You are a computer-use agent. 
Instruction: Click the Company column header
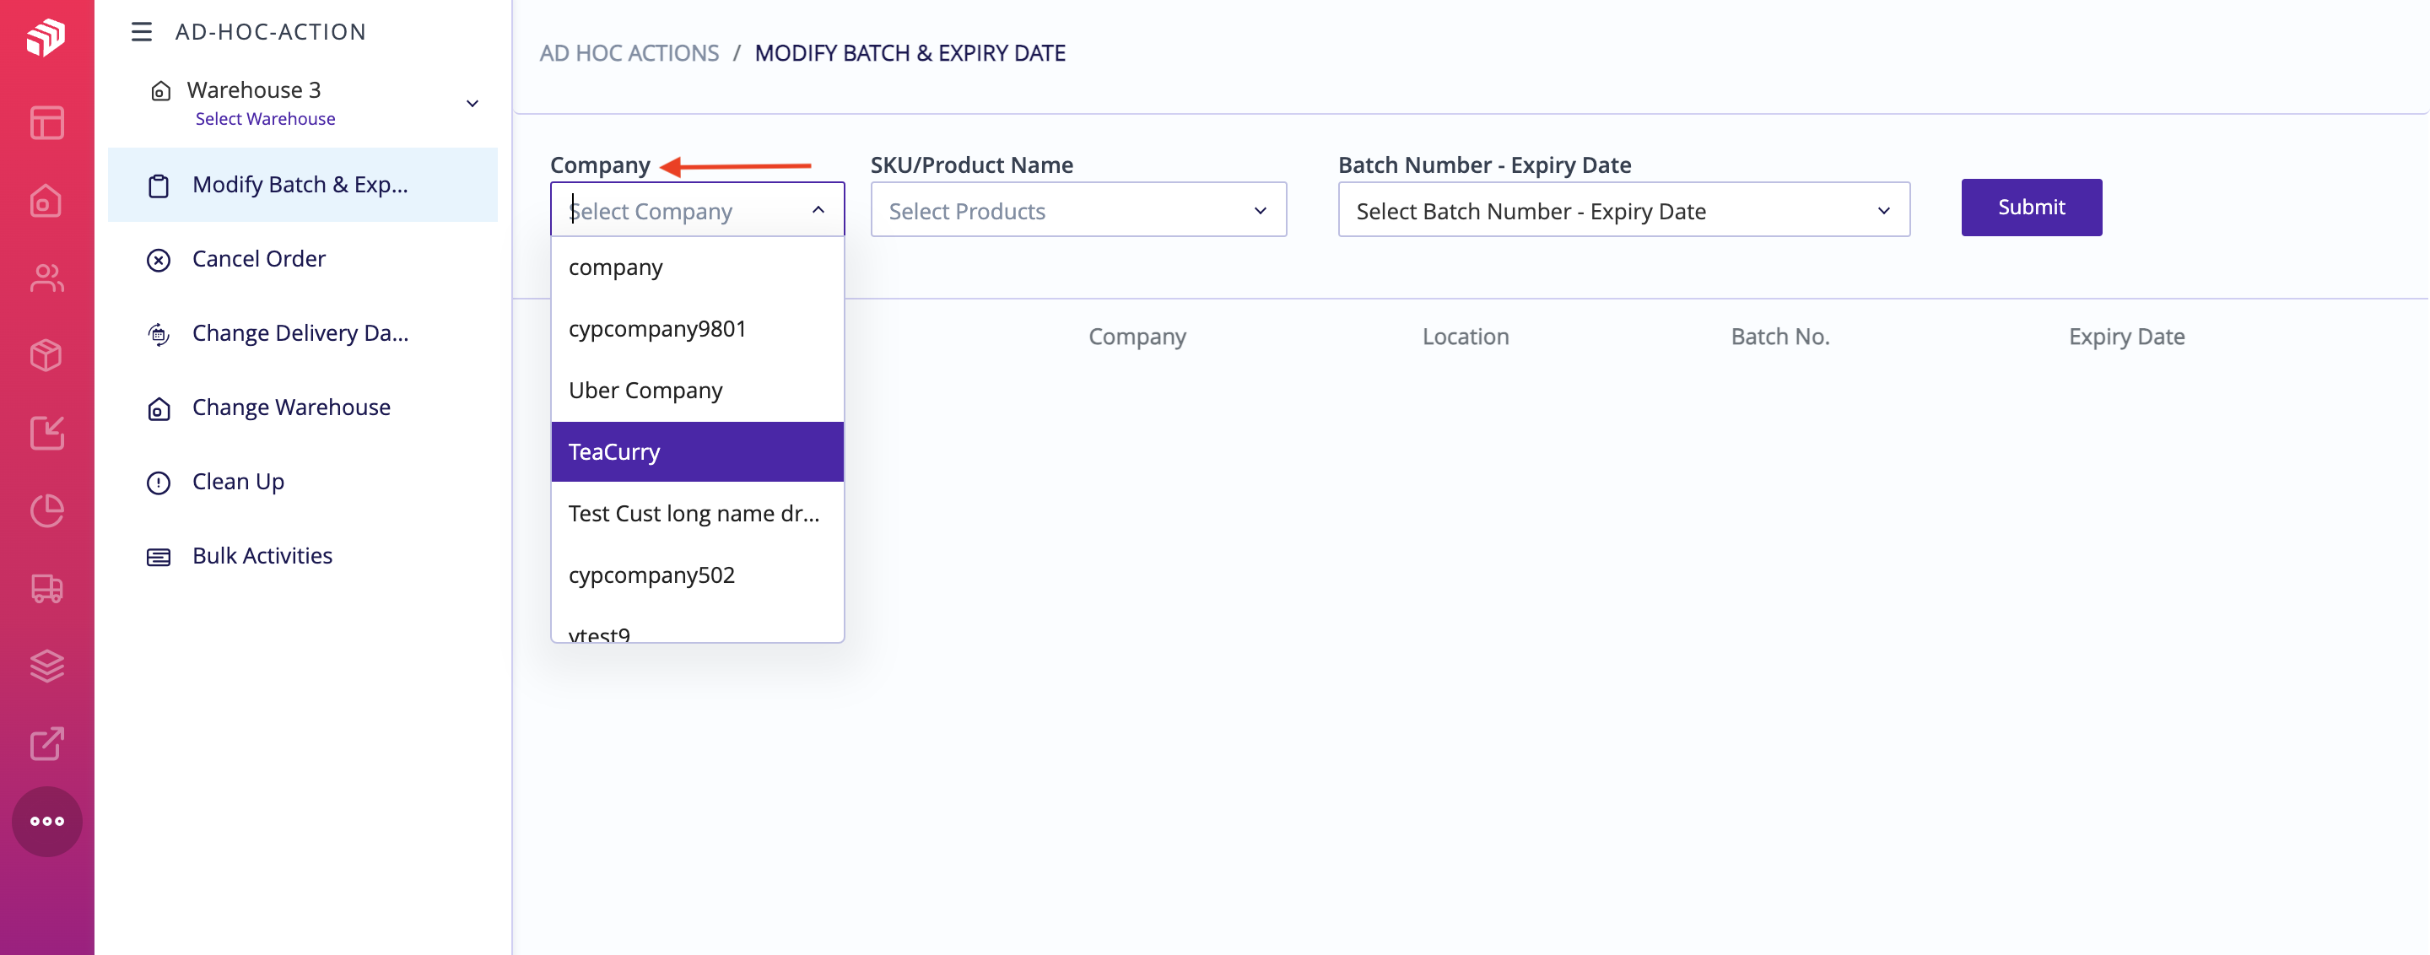[1137, 337]
